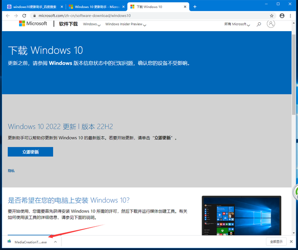
Task: Close the 下载 Windows 10 tab
Action: pos(185,7)
